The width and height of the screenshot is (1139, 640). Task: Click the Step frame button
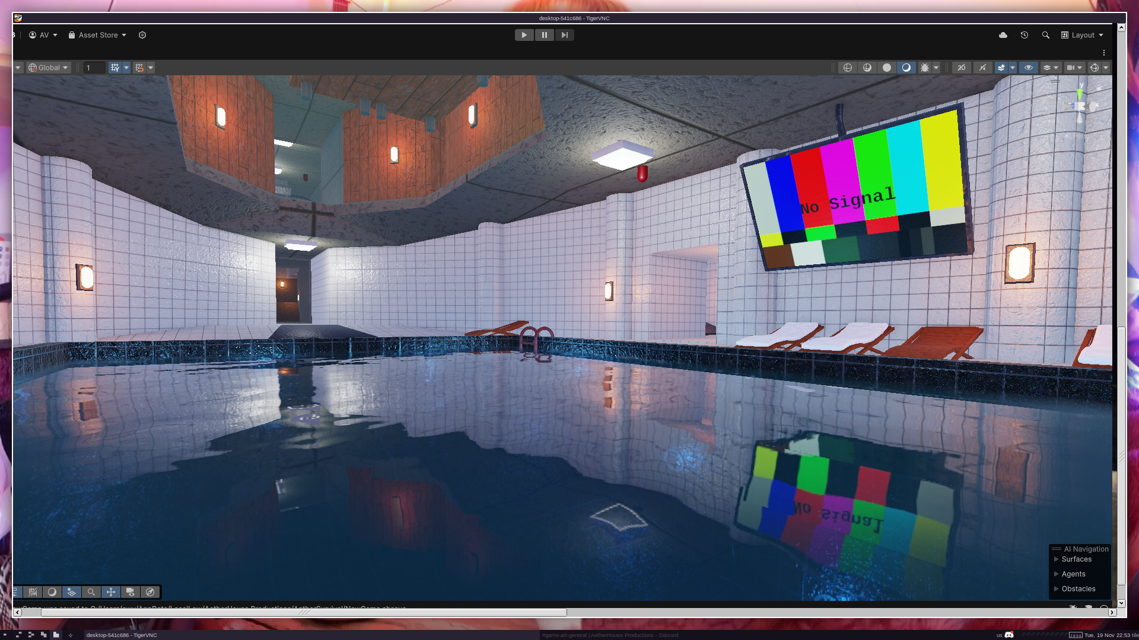pos(564,35)
